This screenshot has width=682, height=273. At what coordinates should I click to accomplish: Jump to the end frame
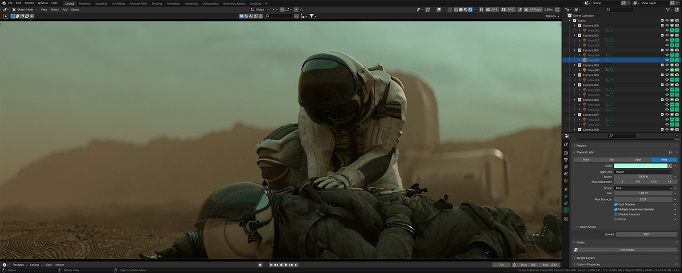[x=296, y=265]
